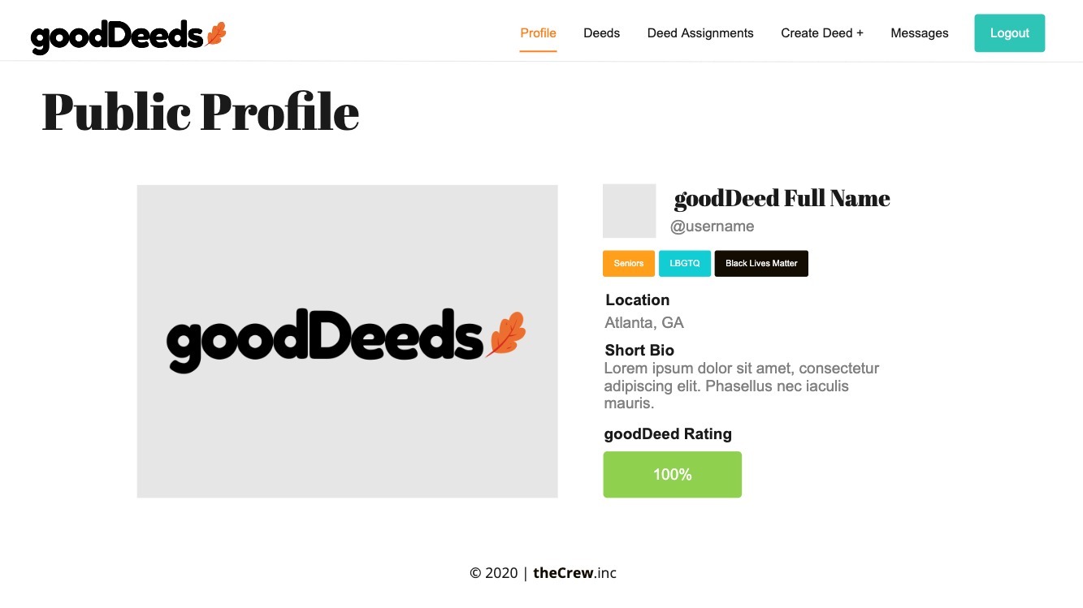
Task: Switch to the Deeds tab
Action: pos(601,32)
